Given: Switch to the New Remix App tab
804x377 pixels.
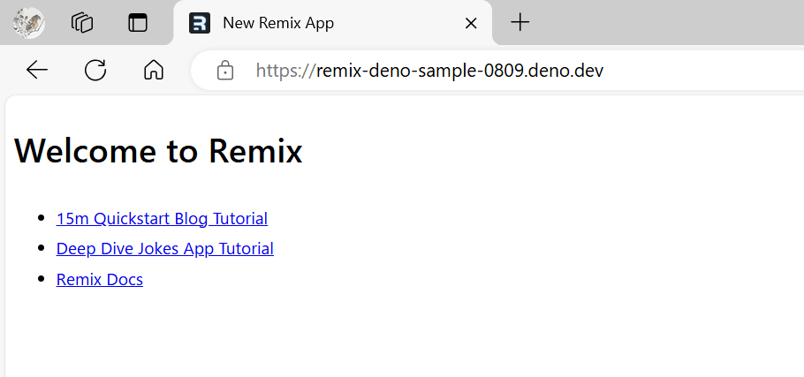Looking at the screenshot, I should click(x=332, y=23).
